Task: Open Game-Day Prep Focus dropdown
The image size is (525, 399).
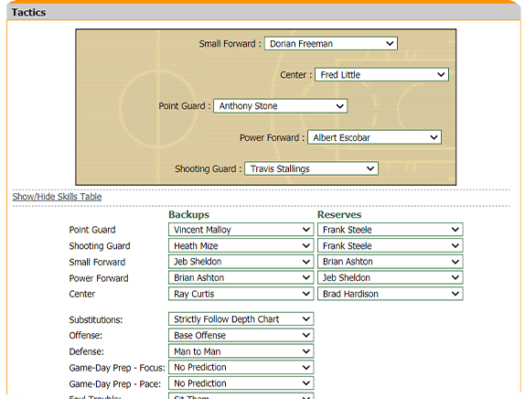Action: pos(241,367)
